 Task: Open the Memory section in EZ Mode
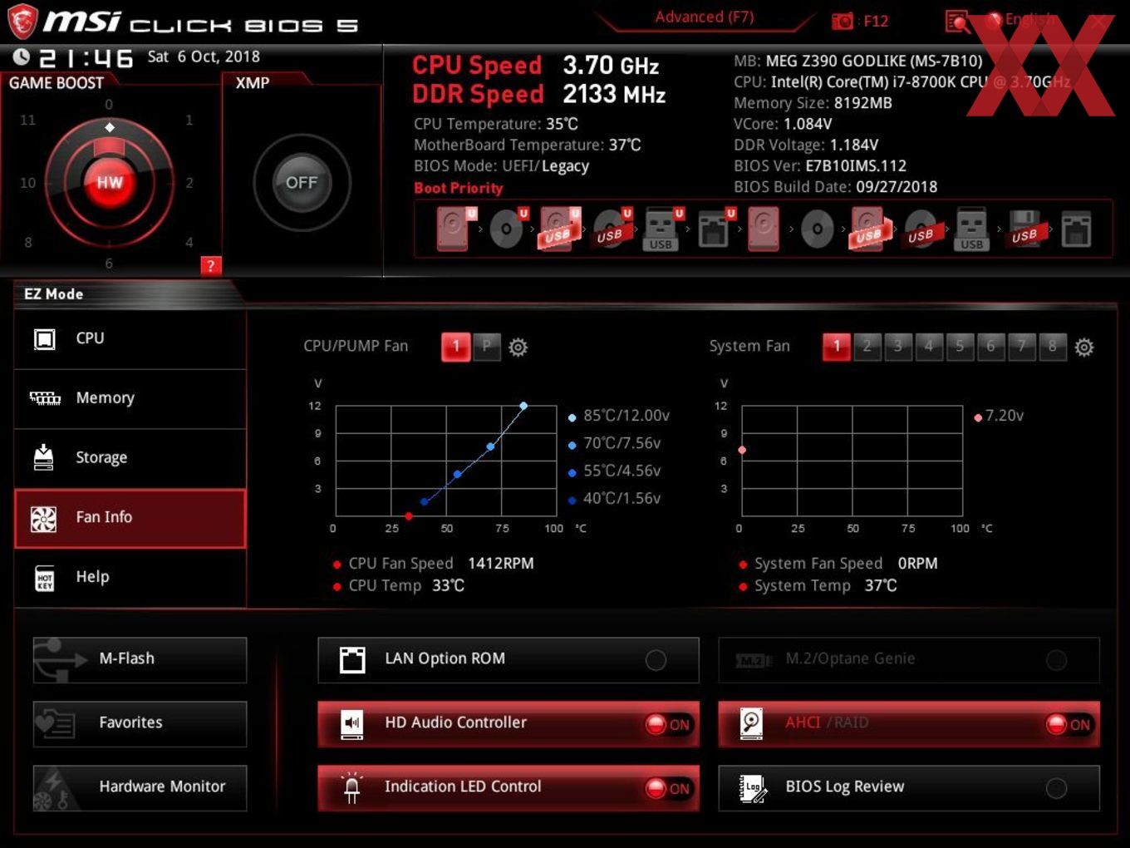coord(130,398)
